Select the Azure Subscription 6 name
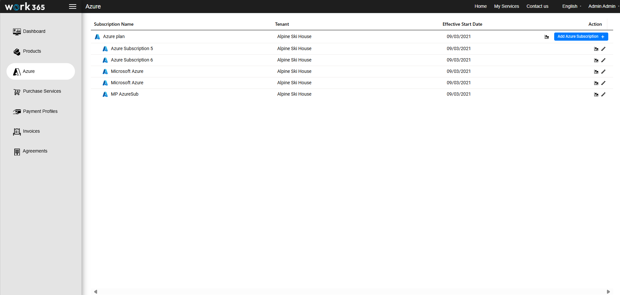This screenshot has height=295, width=620. click(x=132, y=60)
